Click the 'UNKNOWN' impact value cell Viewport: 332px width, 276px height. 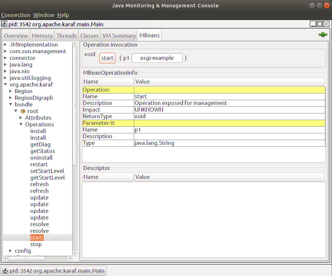[230, 110]
